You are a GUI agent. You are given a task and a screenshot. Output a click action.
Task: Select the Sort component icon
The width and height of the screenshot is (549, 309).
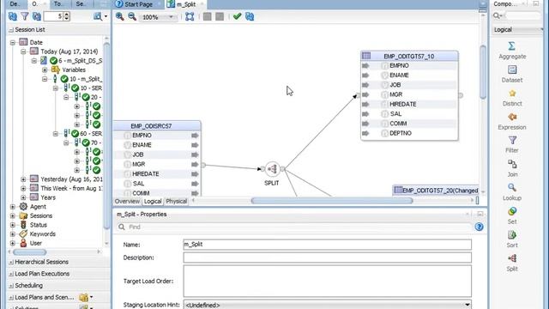512,234
